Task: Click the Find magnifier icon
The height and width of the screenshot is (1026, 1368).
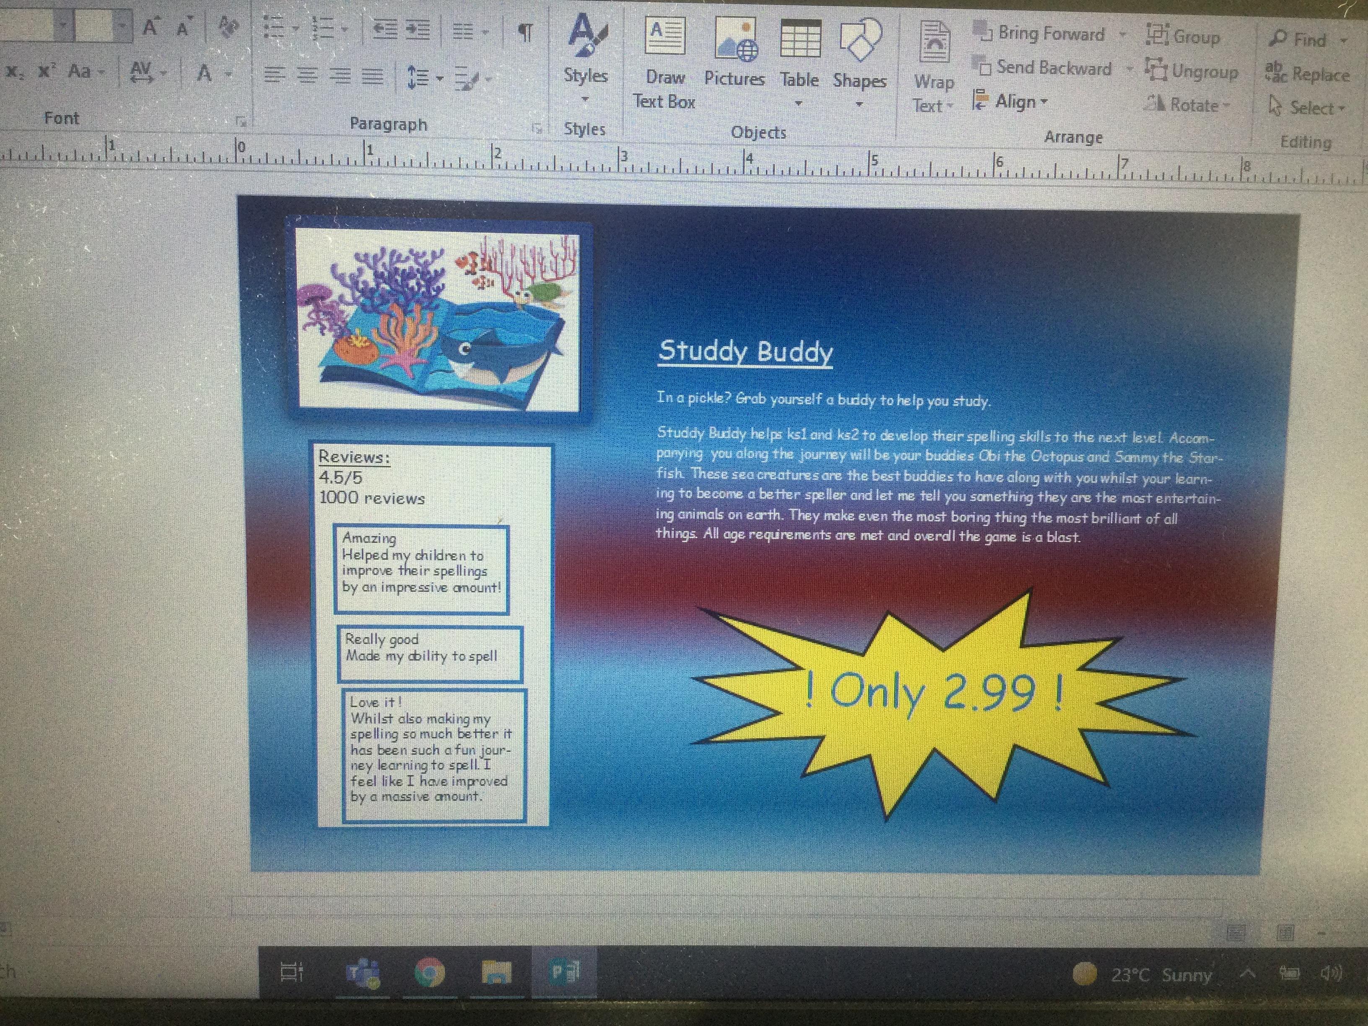Action: pos(1278,38)
